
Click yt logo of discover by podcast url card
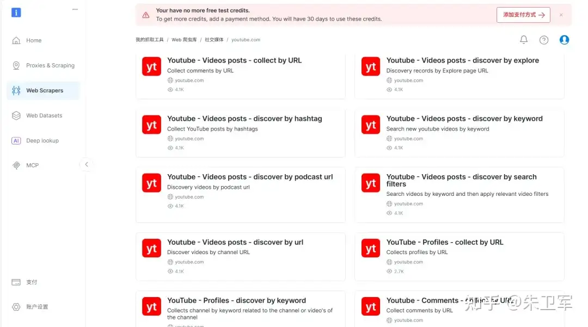tap(151, 183)
